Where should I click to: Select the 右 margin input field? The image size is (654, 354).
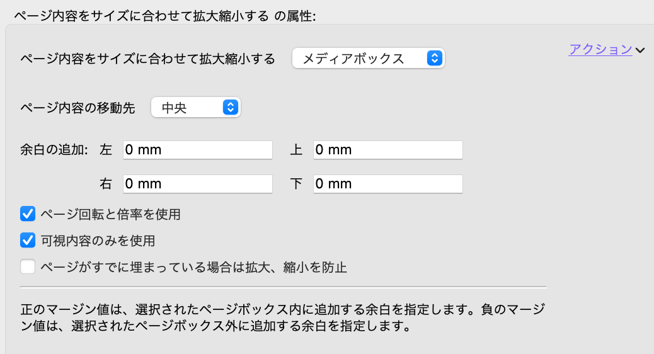click(x=197, y=184)
